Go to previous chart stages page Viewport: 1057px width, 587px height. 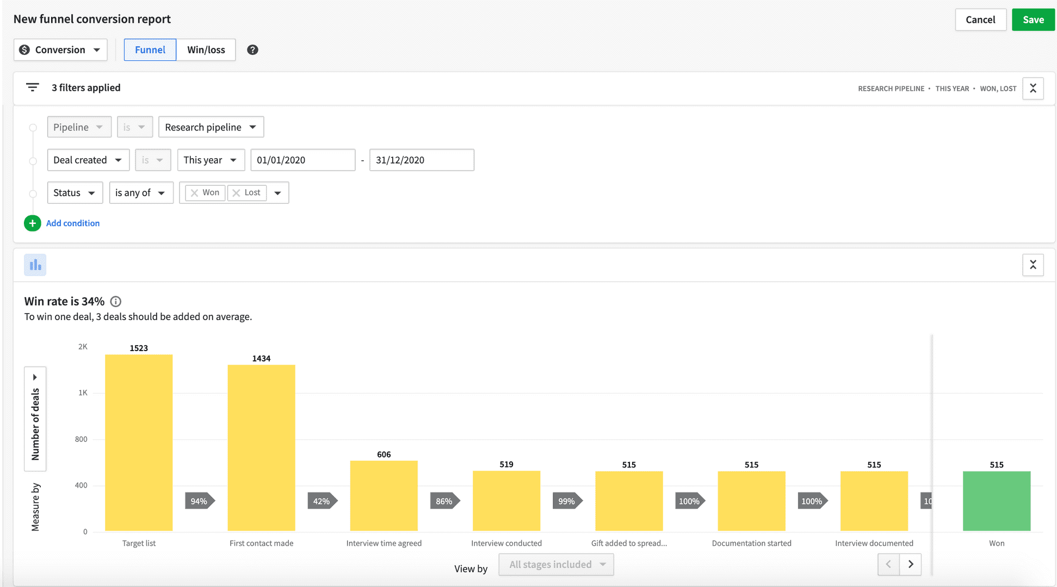point(888,564)
